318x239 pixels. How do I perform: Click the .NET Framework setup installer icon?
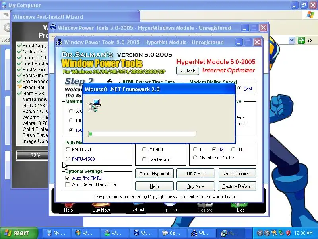pos(95,105)
